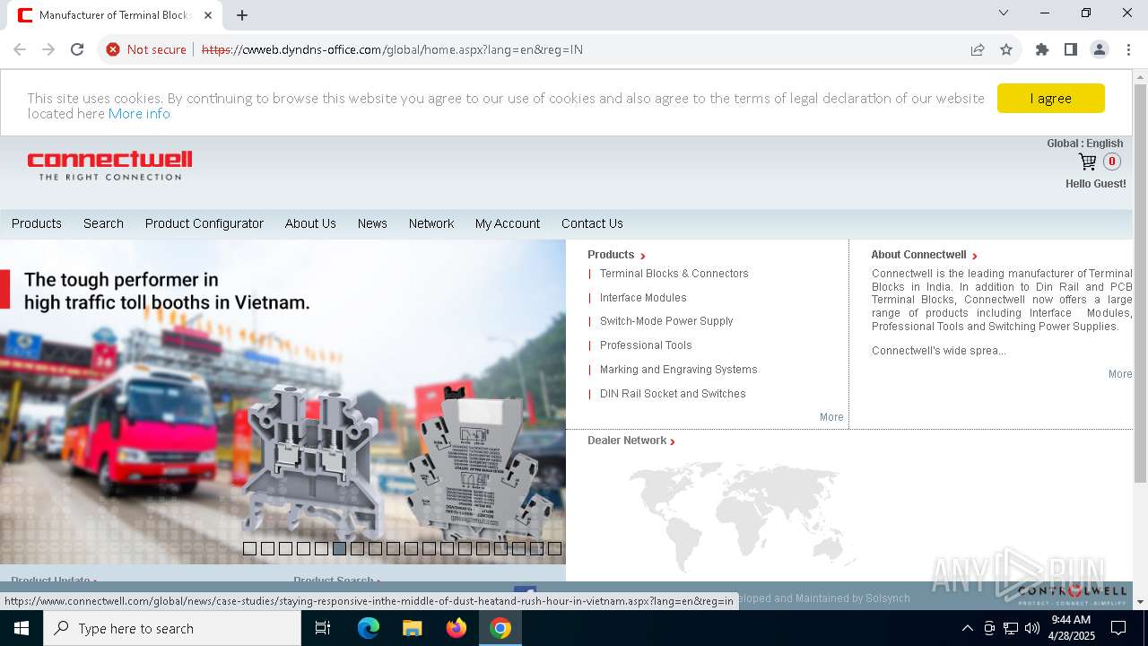The width and height of the screenshot is (1148, 646).
Task: Open the Network menu item
Action: coord(431,223)
